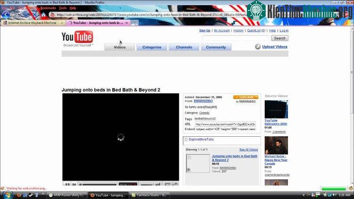Click the system tray volume speaker icon
The width and height of the screenshot is (354, 199).
point(334,195)
